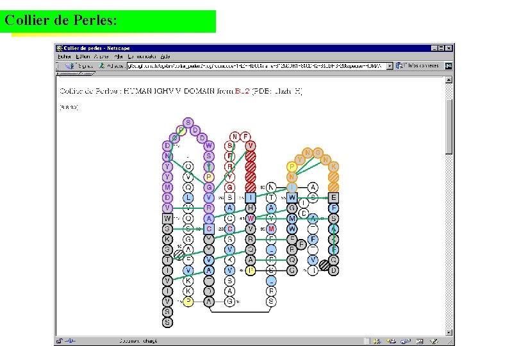Viewport: 519px width, 346px height.
Task: Expand the first collapsed toolbar tab
Action: 69,74
